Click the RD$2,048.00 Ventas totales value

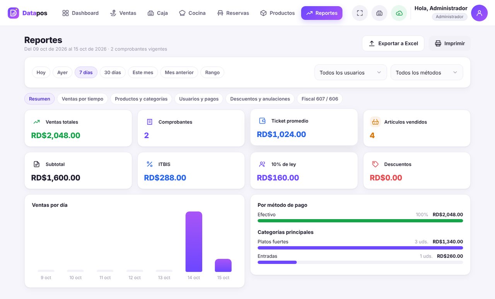(56, 135)
